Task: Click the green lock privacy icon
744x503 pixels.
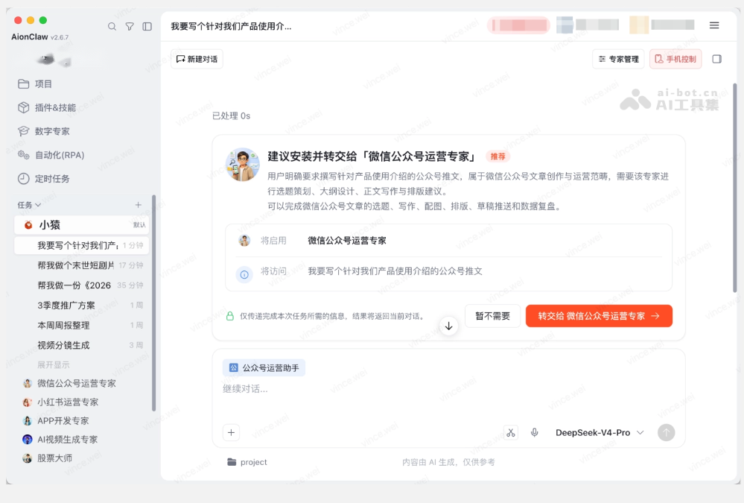Action: click(230, 316)
